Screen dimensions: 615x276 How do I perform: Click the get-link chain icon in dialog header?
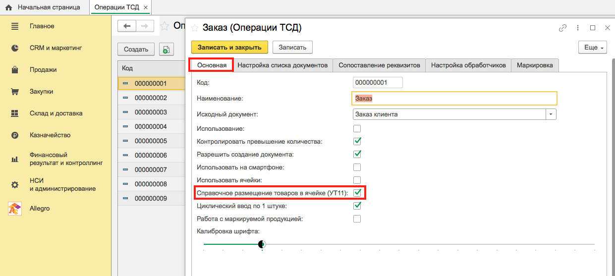(562, 28)
